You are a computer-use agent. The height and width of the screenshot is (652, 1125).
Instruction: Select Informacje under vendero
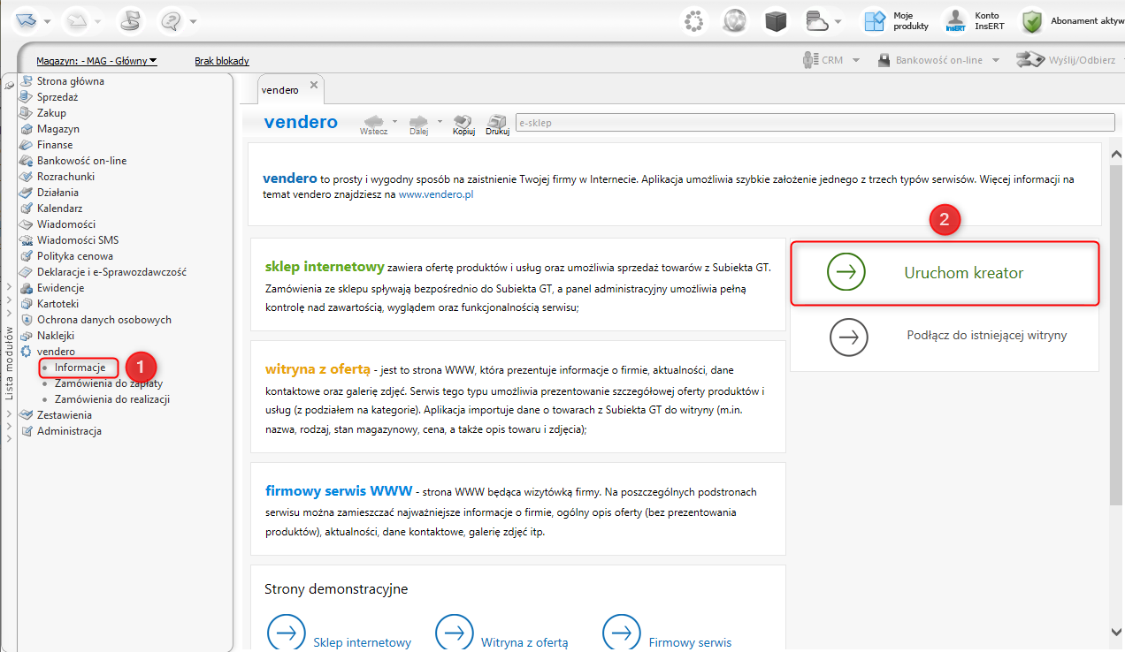click(x=80, y=368)
